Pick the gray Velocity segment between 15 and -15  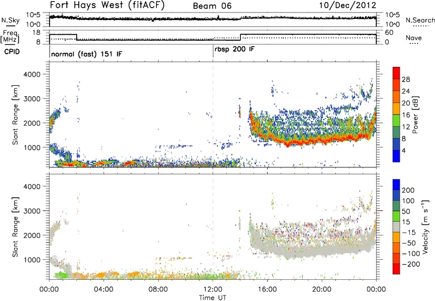click(x=396, y=227)
